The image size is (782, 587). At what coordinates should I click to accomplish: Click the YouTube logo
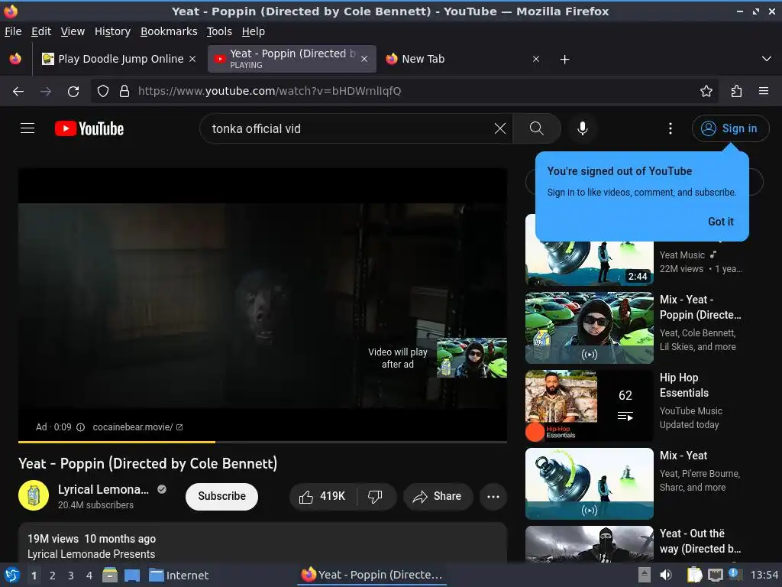[x=89, y=128]
